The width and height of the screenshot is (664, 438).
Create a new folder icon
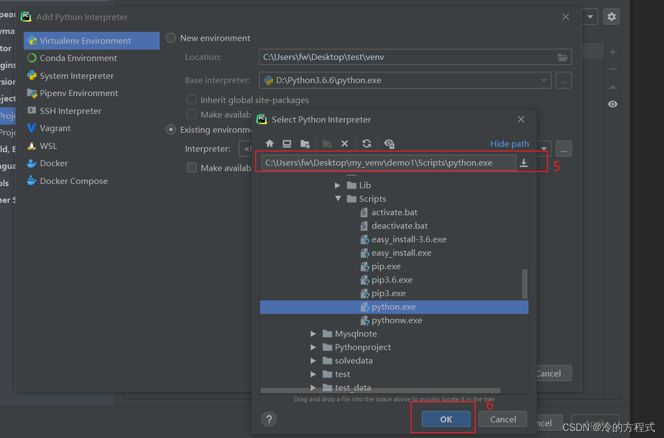point(327,143)
